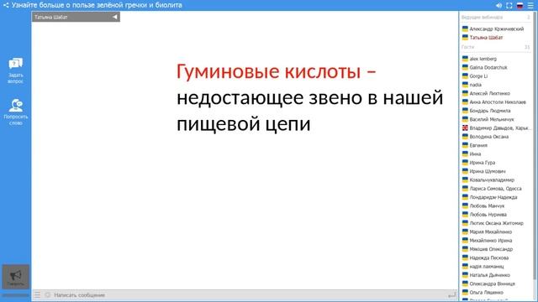
Task: Select guest Володина Оксана
Action: click(489, 137)
